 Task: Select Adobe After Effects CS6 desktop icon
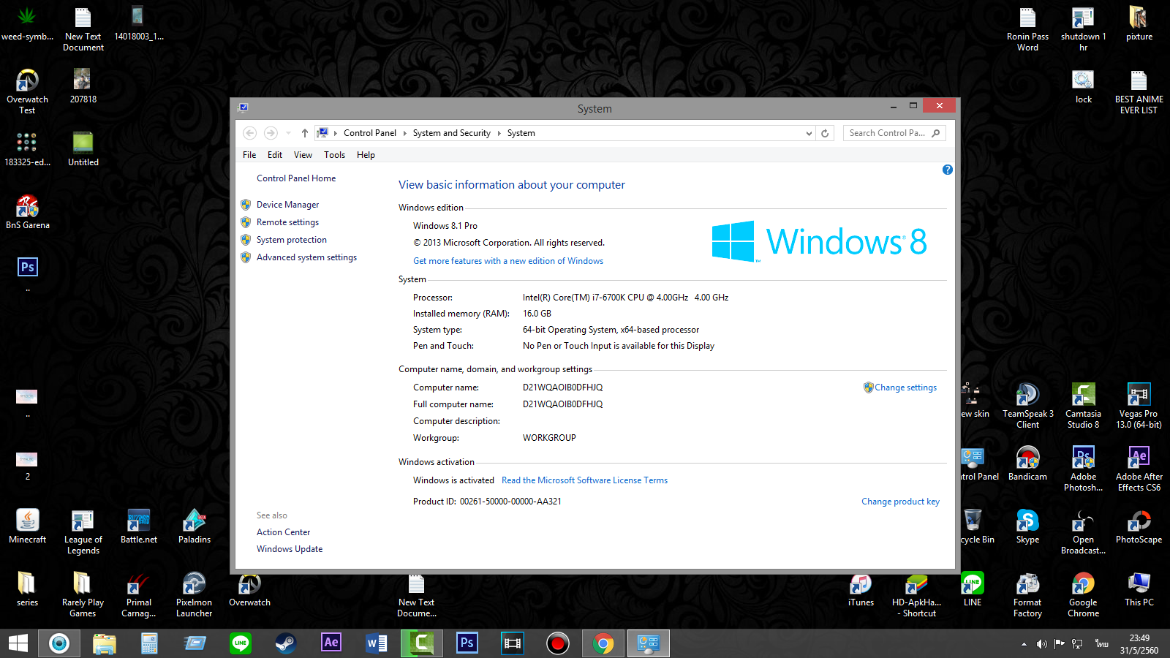tap(1139, 469)
